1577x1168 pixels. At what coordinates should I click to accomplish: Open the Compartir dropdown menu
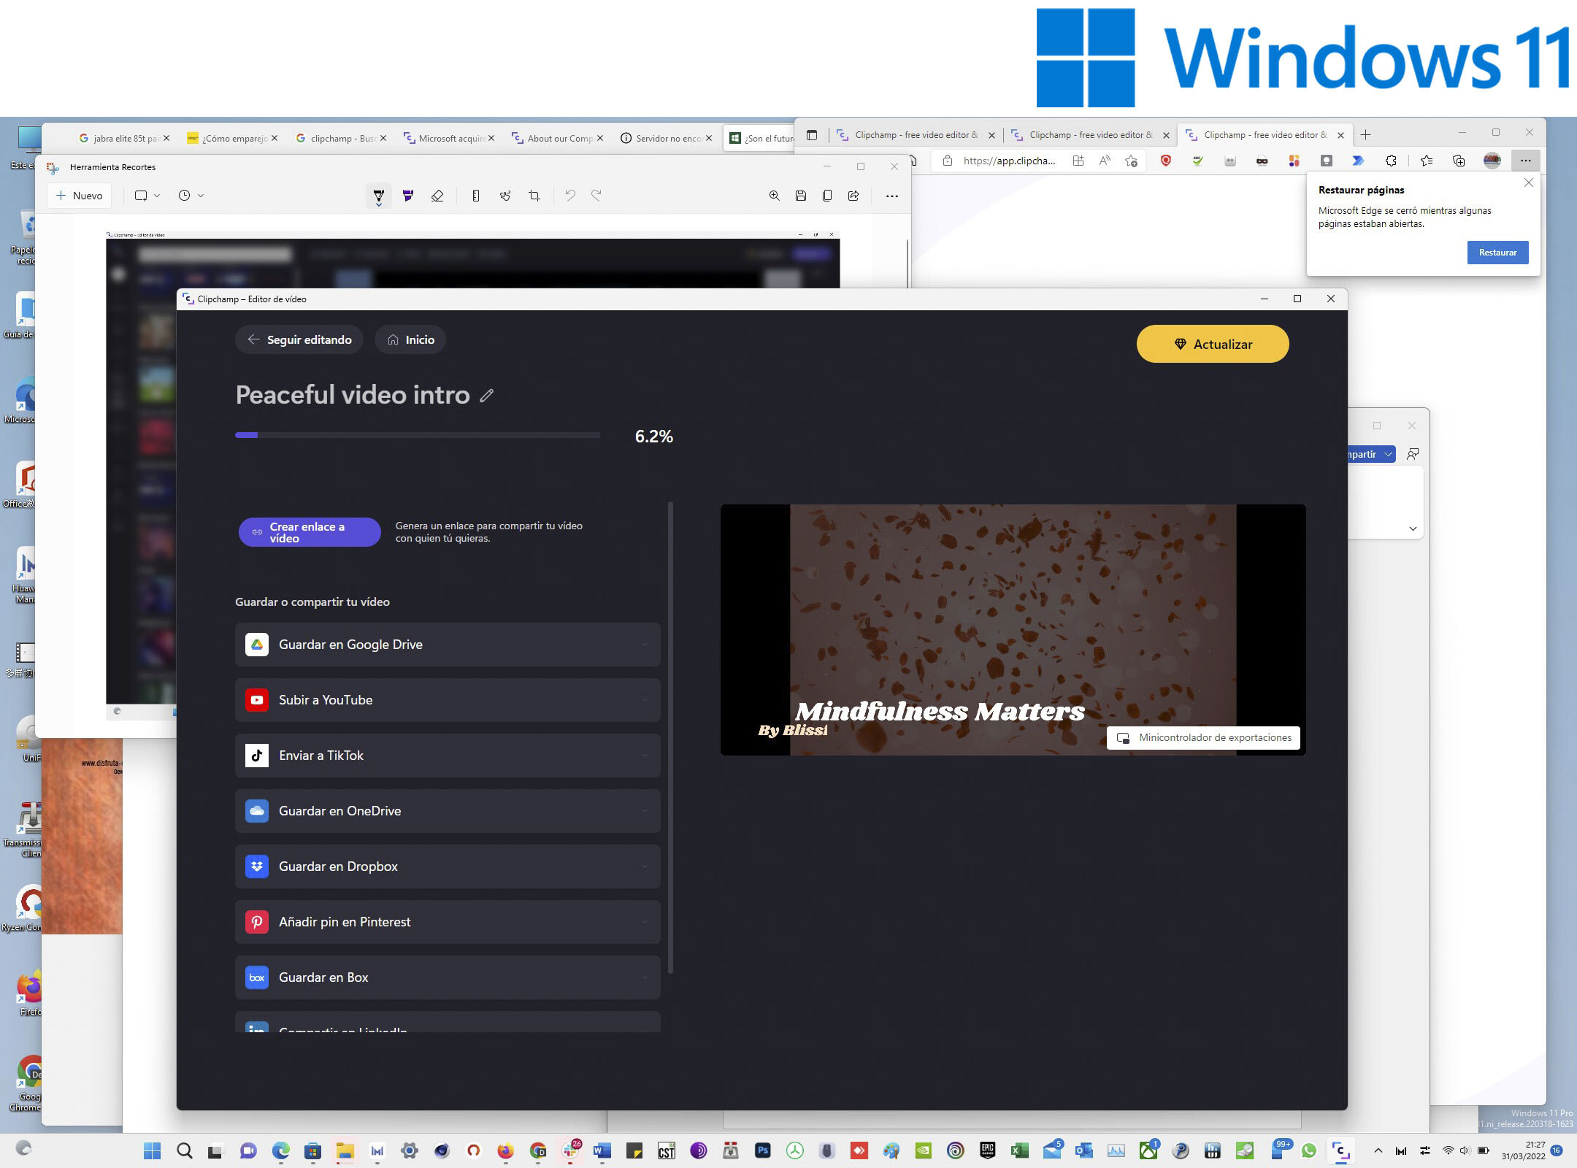1389,454
